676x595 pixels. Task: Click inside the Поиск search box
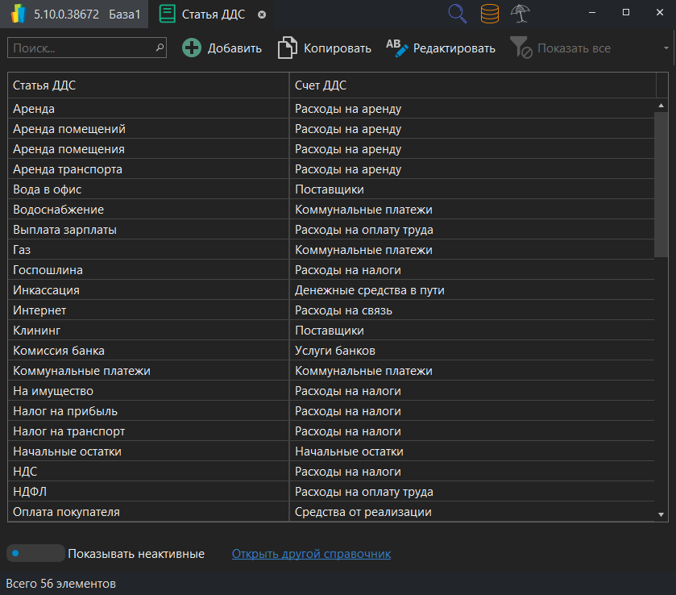click(81, 48)
